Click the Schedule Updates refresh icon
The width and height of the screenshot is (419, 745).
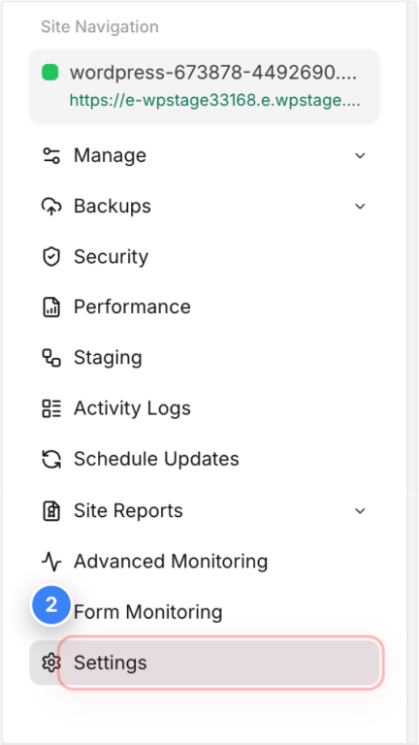tap(51, 459)
